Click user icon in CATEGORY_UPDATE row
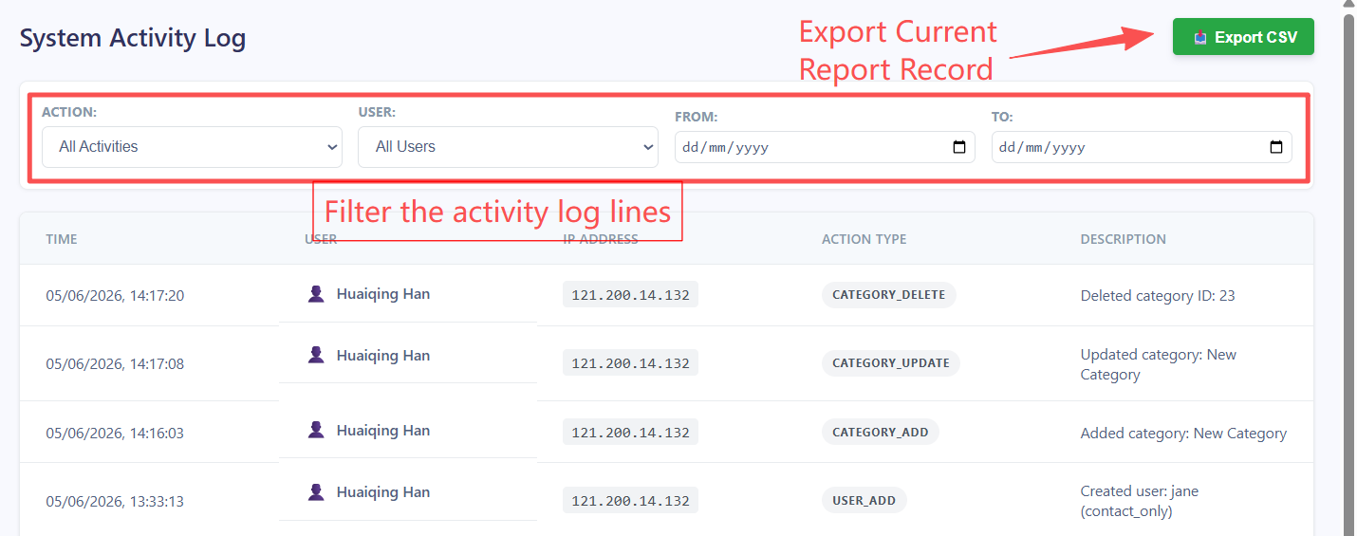The width and height of the screenshot is (1357, 536). click(x=316, y=355)
